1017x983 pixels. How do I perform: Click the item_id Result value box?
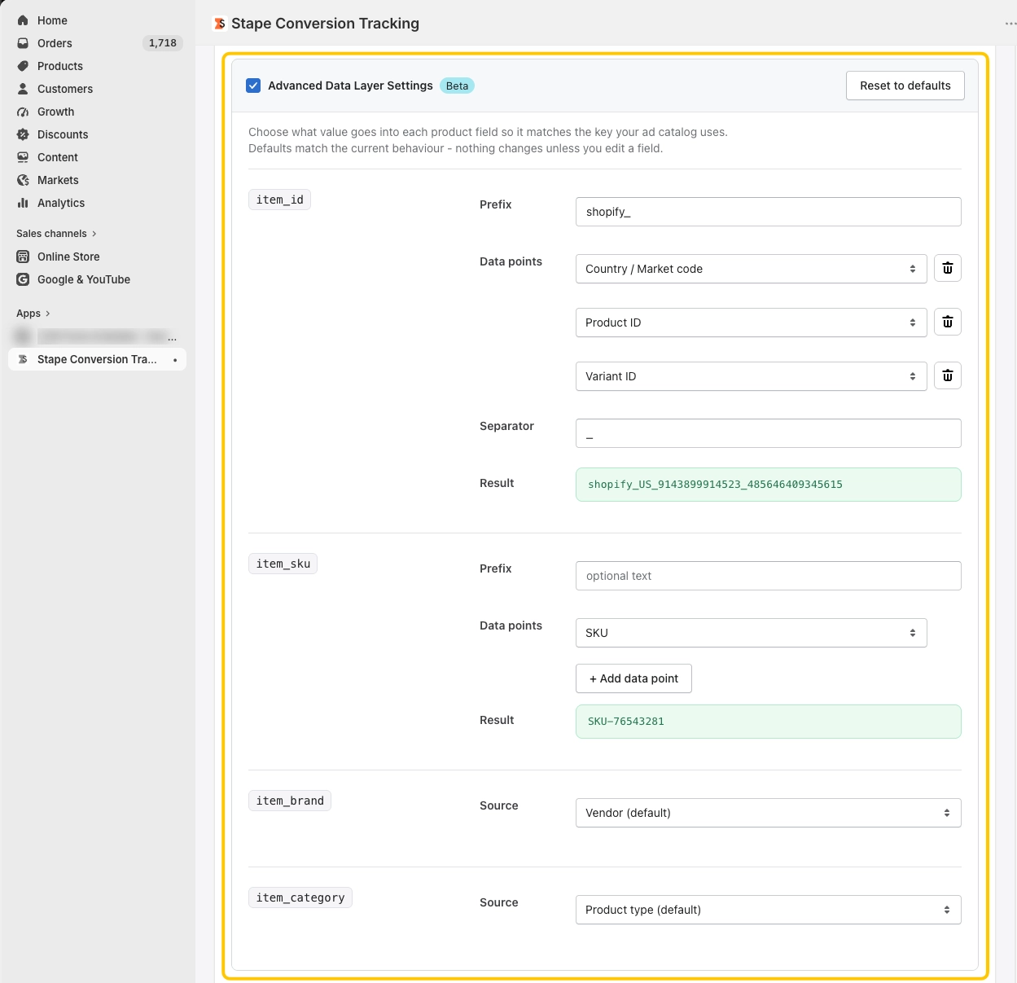(x=768, y=485)
